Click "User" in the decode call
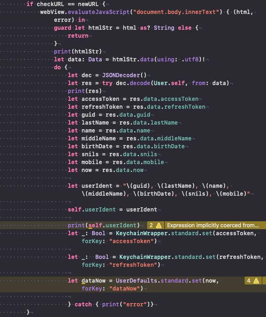 [161, 83]
